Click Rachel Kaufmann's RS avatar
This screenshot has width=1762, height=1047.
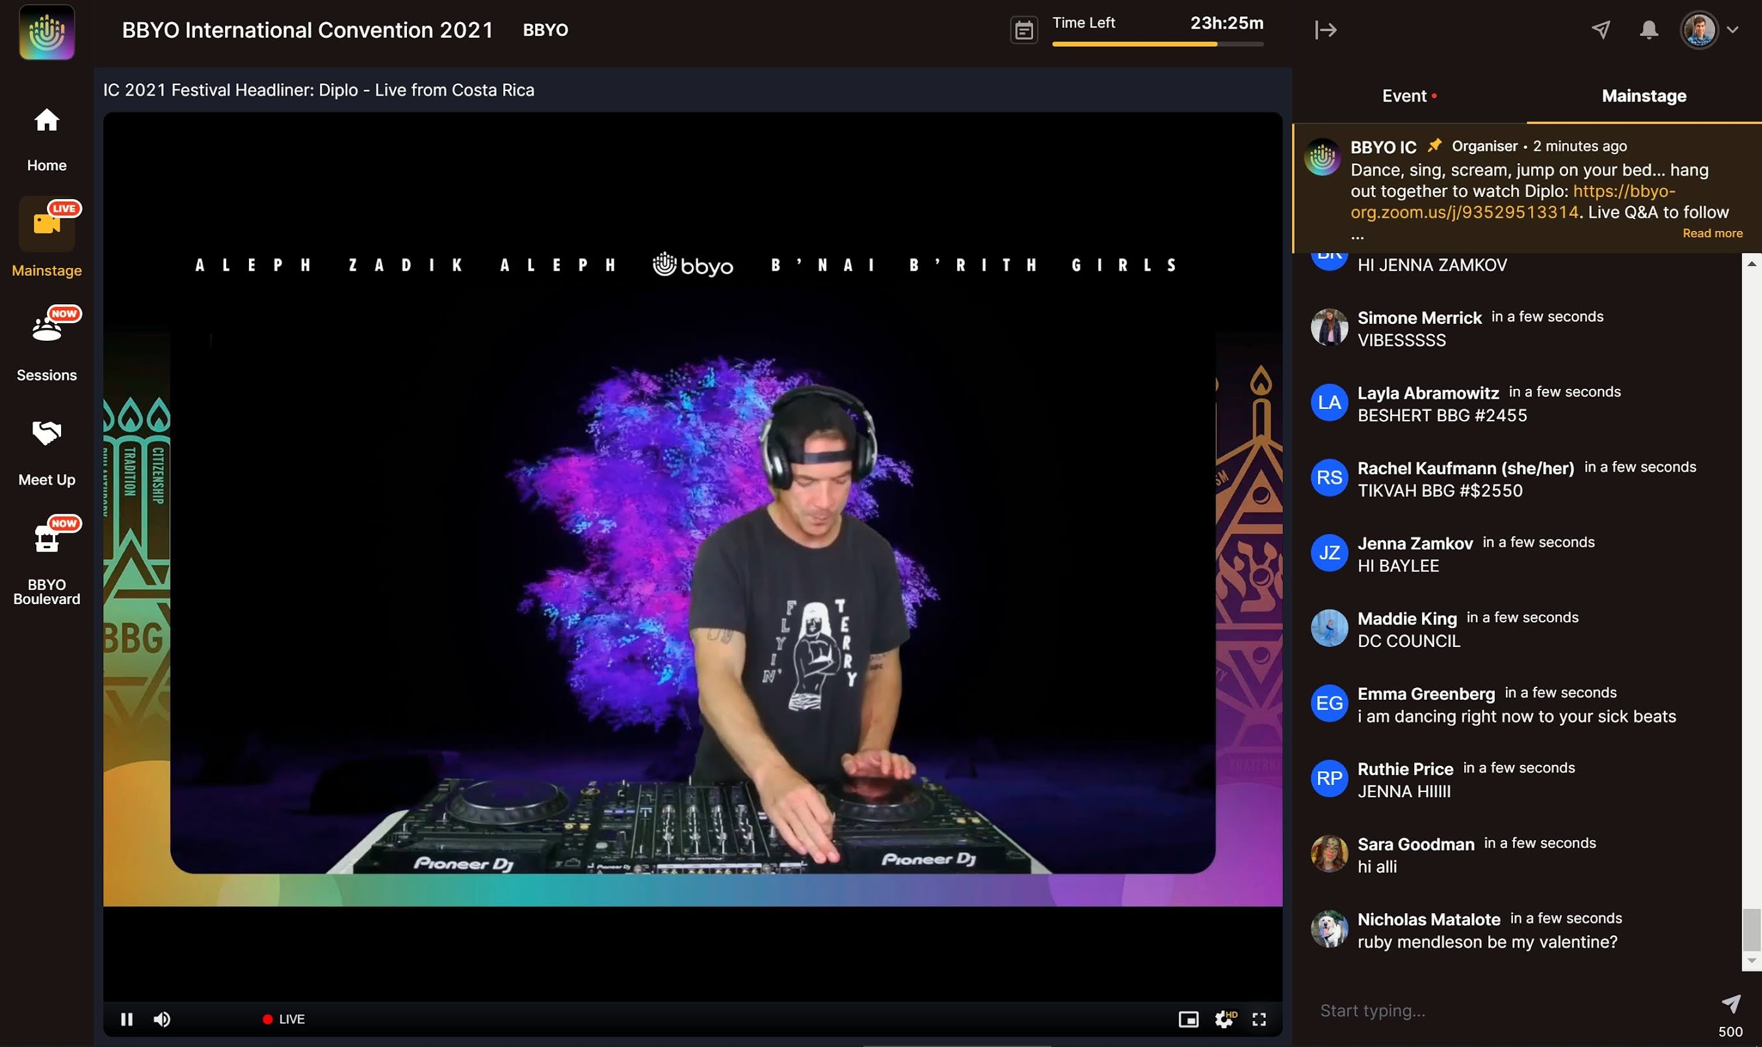click(x=1329, y=477)
